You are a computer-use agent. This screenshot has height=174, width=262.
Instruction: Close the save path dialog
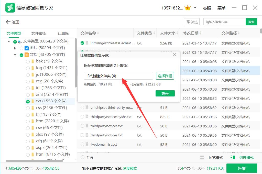click(x=174, y=55)
